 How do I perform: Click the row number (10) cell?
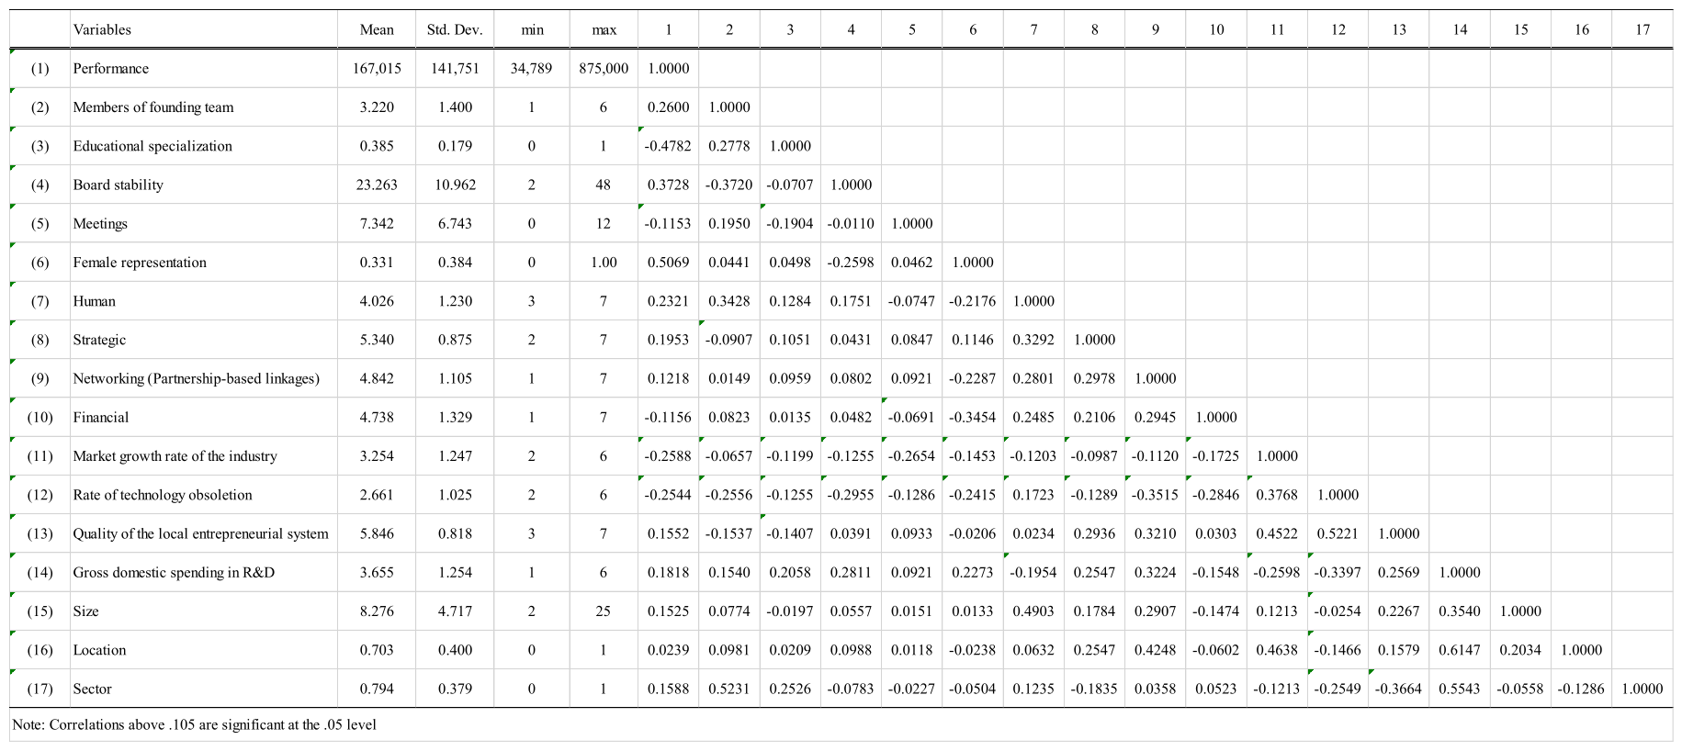click(40, 418)
